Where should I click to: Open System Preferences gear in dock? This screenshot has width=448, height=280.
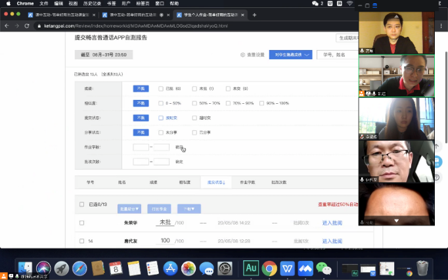[x=225, y=268]
